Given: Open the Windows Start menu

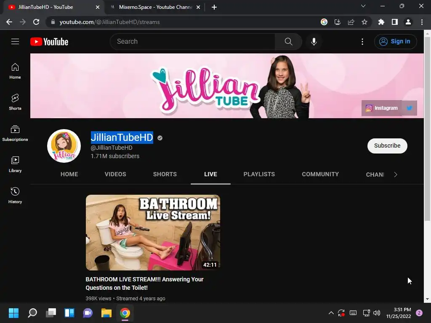Looking at the screenshot, I should tap(13, 313).
